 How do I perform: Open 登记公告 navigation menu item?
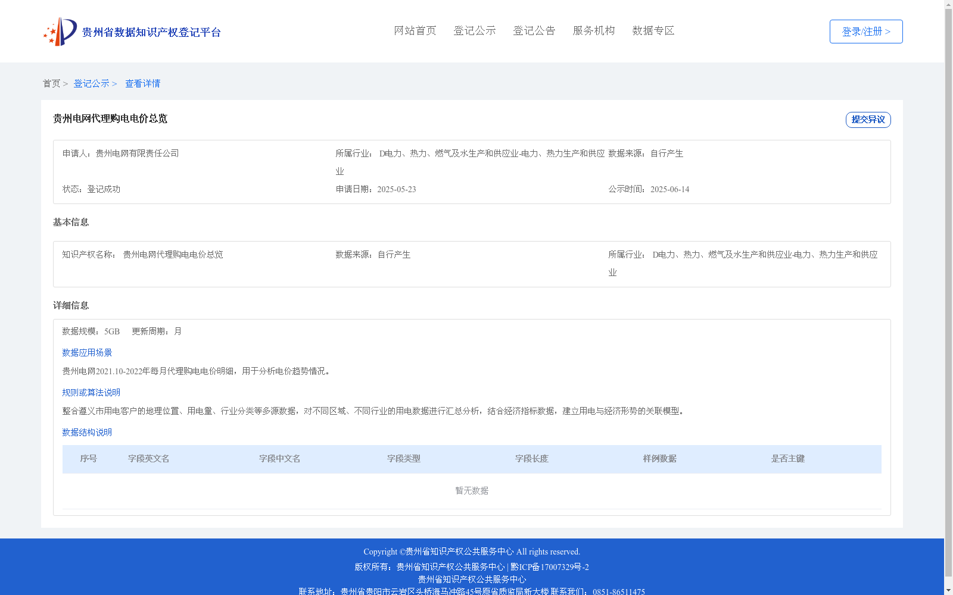[534, 30]
